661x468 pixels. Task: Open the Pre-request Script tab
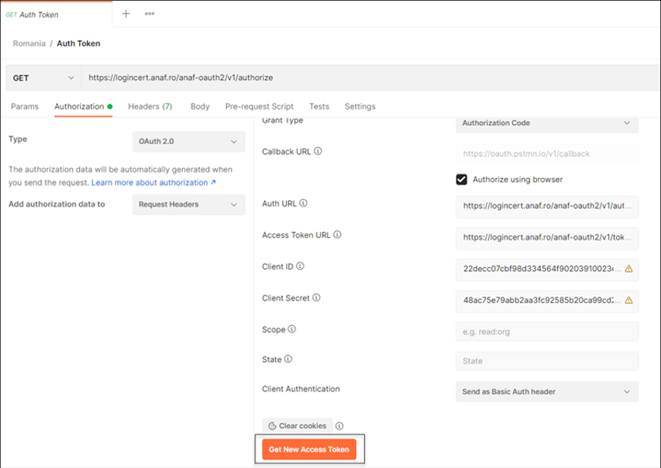tap(259, 106)
